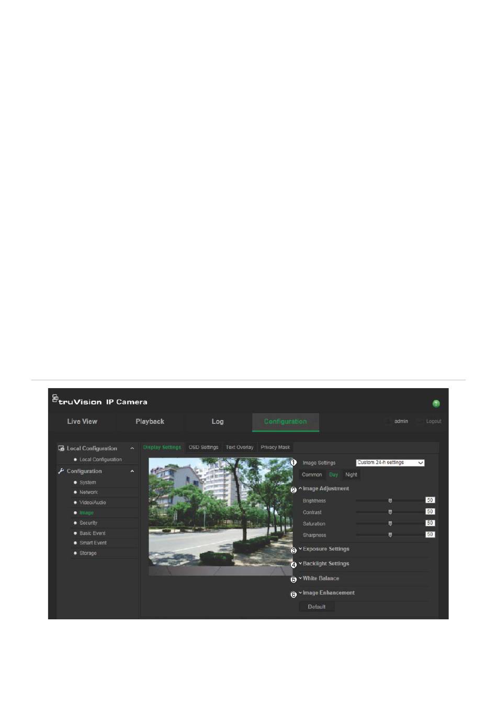Image resolution: width=497 pixels, height=725 pixels.
Task: Open the Log tab
Action: pos(218,422)
